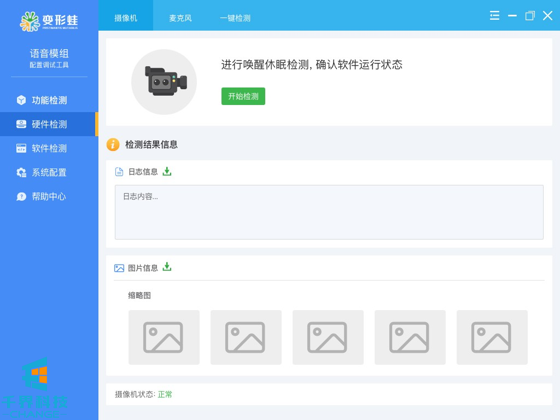Click the camera illustration icon

pos(164,82)
